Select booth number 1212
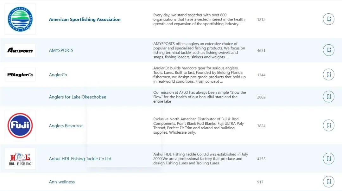Screen dimensions: 342x191 261,20
